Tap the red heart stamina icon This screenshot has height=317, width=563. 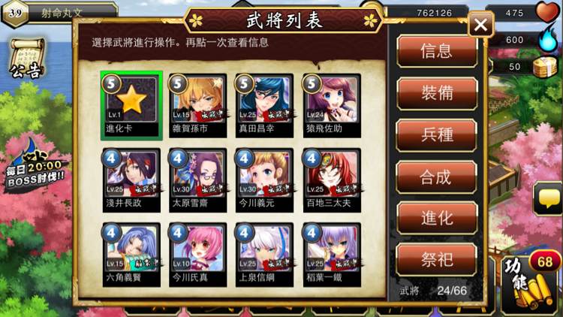click(546, 12)
